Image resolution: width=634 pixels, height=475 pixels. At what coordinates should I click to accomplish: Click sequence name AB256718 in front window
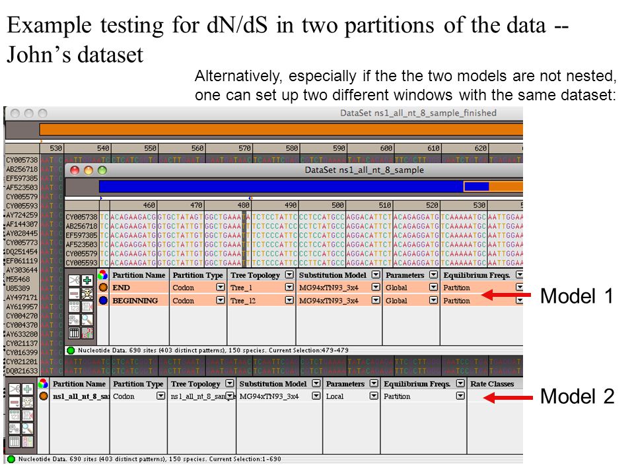(x=82, y=226)
